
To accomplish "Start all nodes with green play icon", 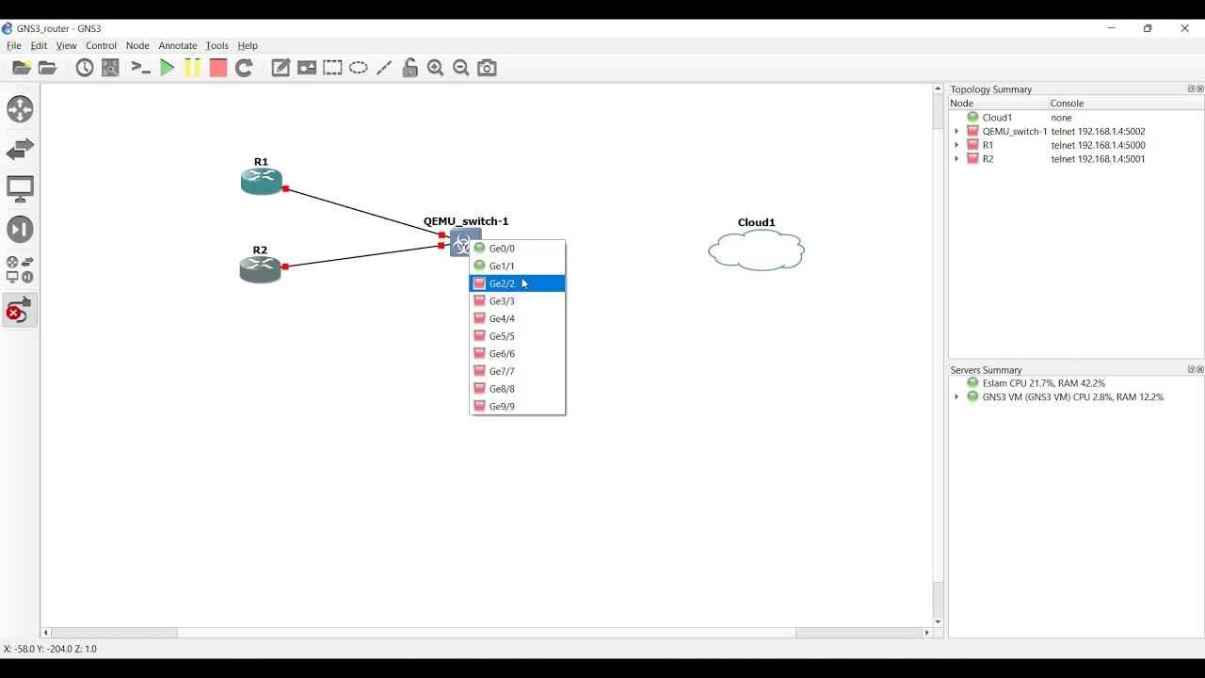I will click(x=168, y=68).
